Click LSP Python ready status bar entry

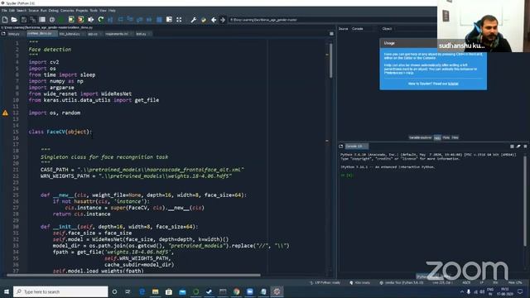pos(325,282)
